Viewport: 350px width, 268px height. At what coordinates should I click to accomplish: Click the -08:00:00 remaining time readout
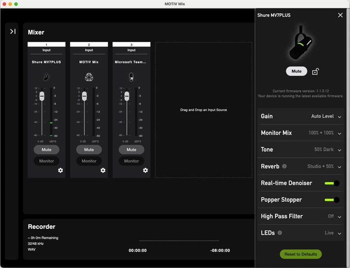pyautogui.click(x=220, y=250)
